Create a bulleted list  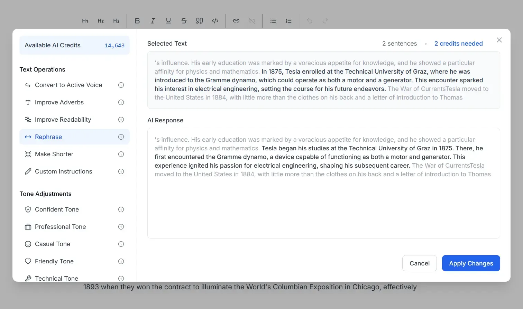pos(273,21)
